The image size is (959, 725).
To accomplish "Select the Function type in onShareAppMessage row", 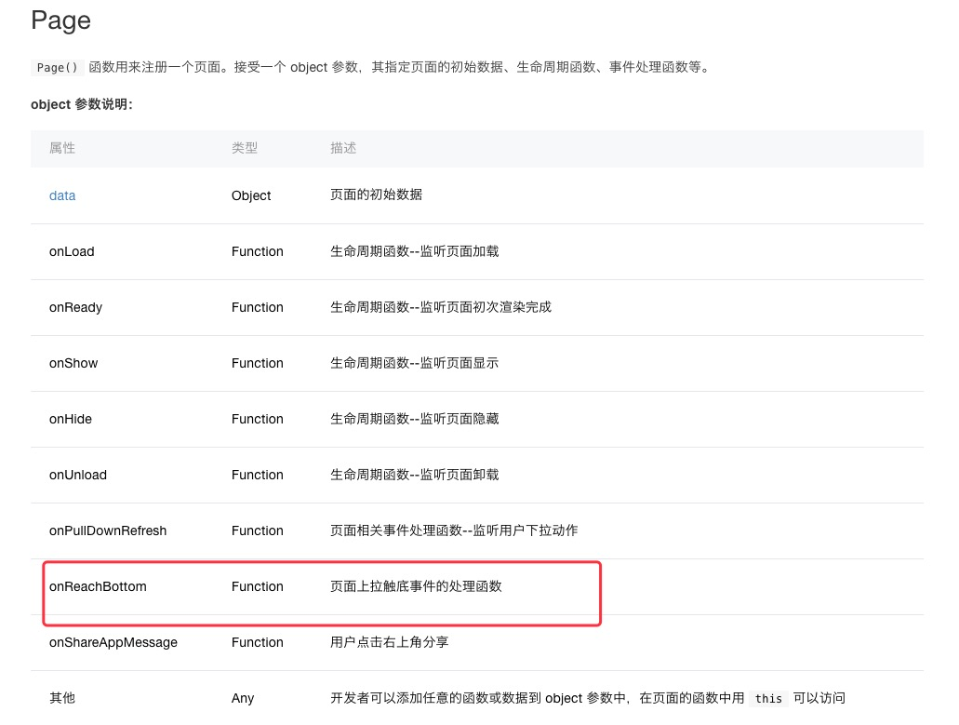I will (x=257, y=642).
